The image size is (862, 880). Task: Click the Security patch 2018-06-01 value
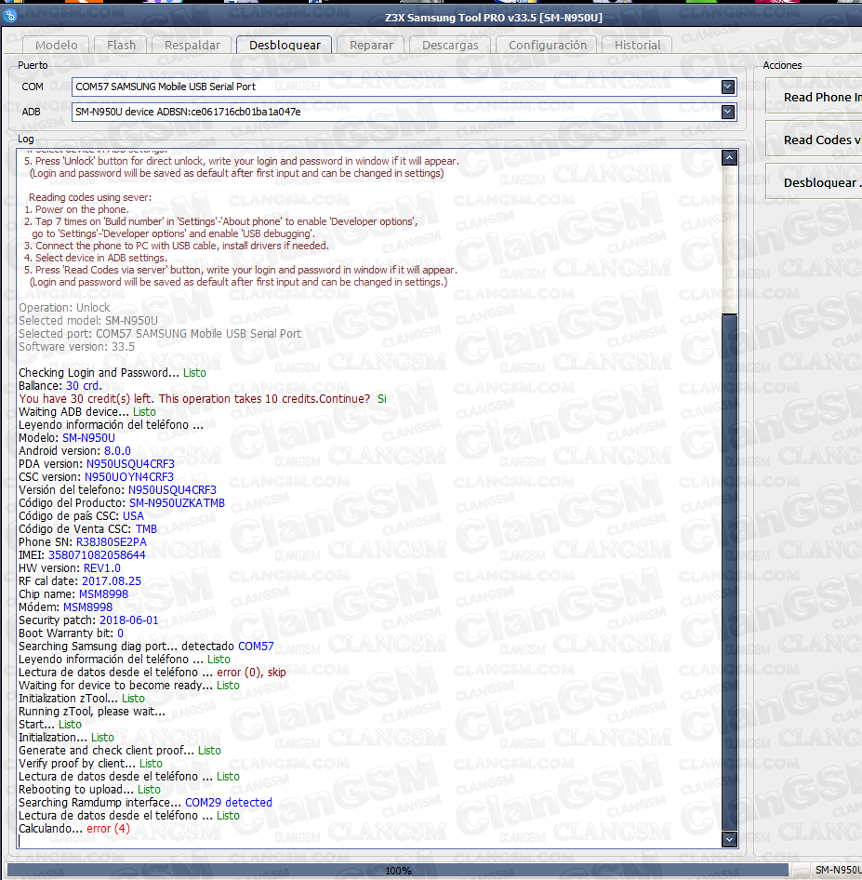(x=128, y=620)
